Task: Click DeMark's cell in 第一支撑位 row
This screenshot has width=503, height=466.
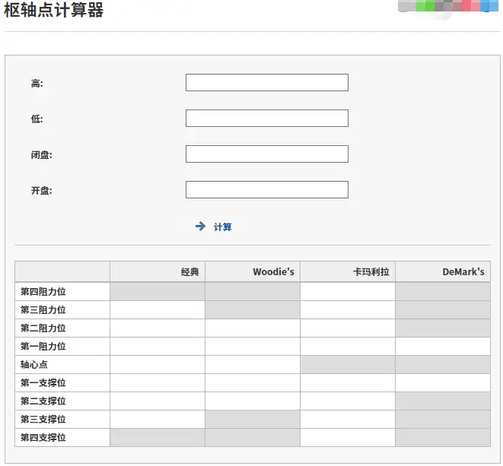Action: [x=443, y=383]
